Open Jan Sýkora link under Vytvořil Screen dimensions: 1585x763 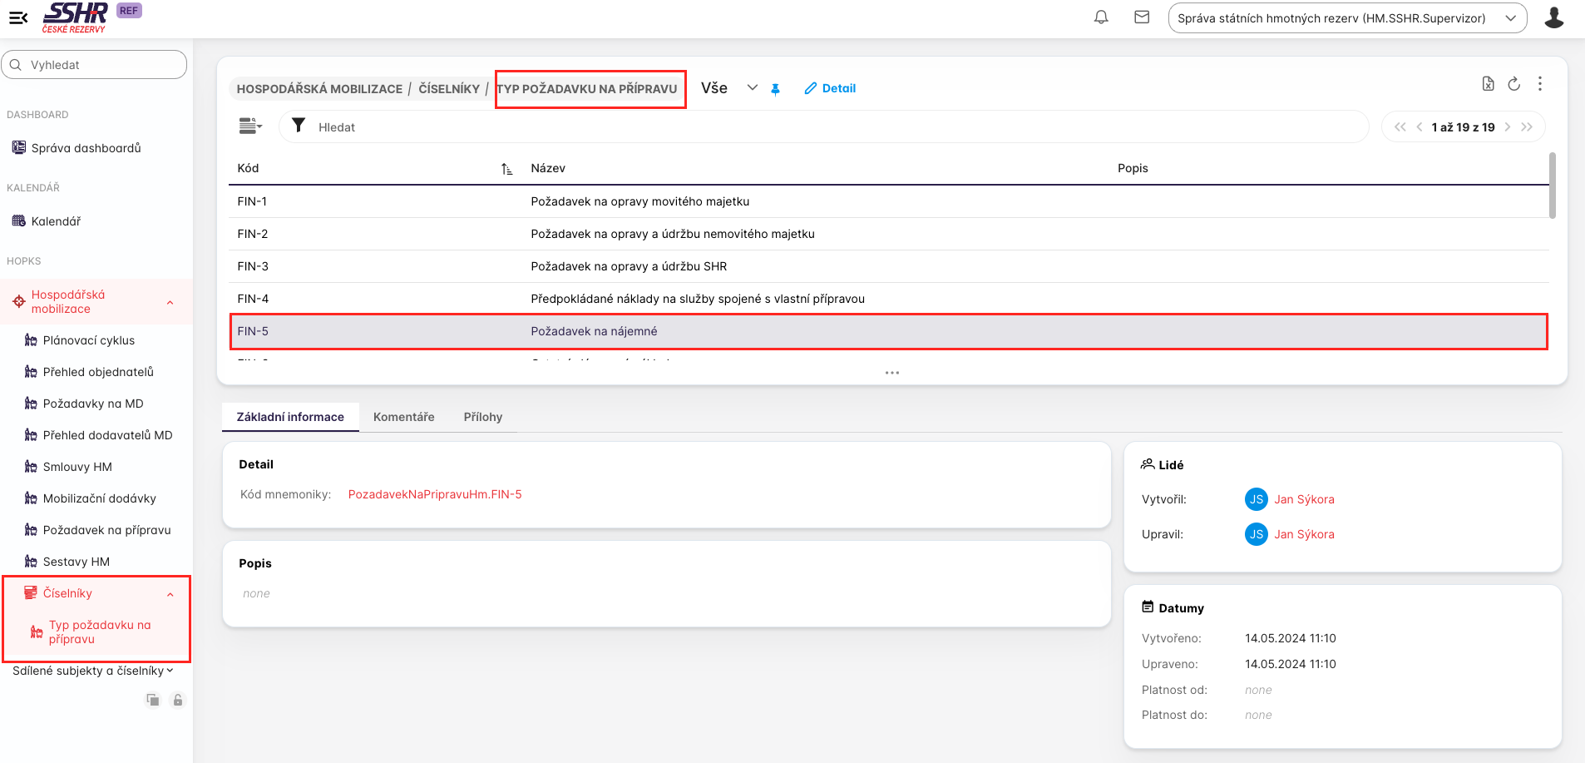(1303, 499)
